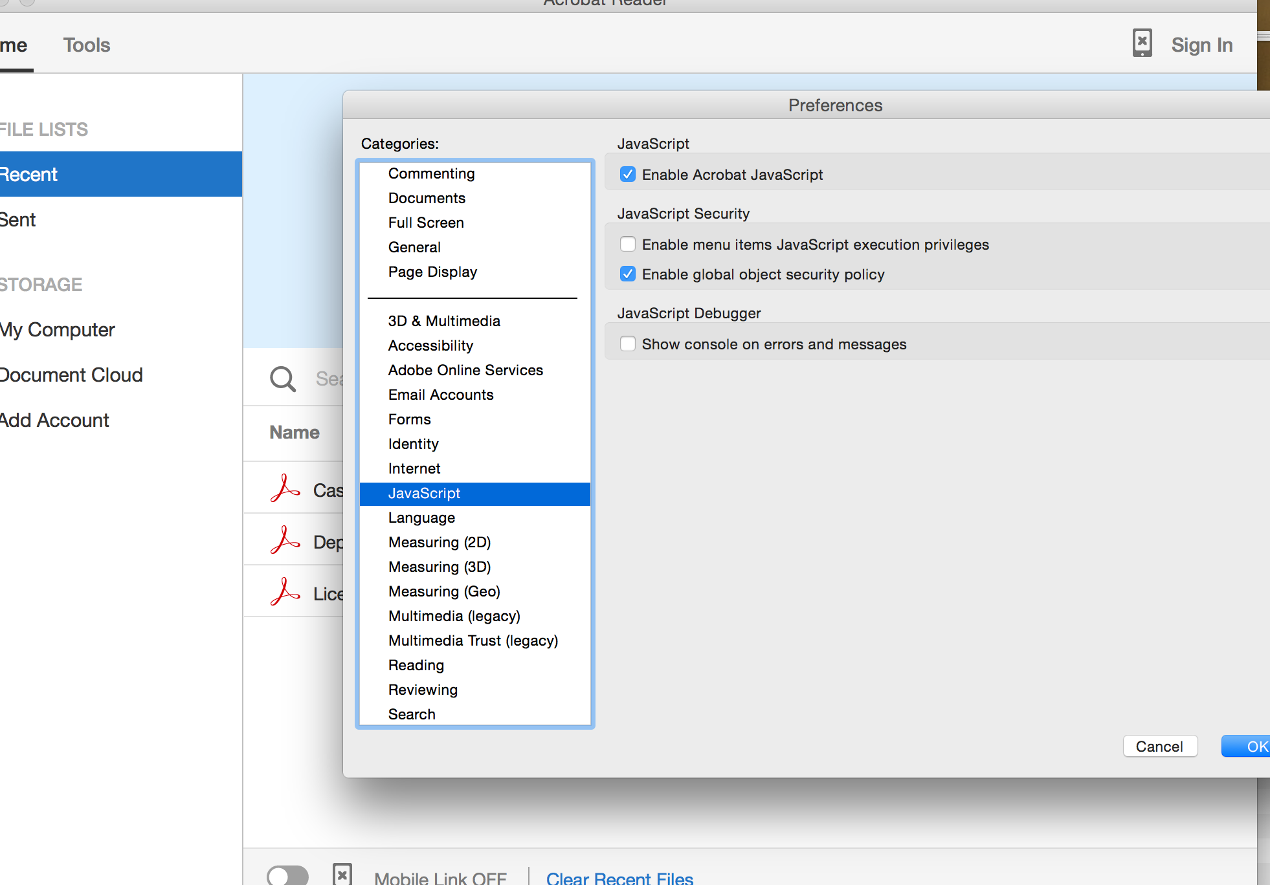The width and height of the screenshot is (1270, 885).
Task: Select General category
Action: point(475,247)
